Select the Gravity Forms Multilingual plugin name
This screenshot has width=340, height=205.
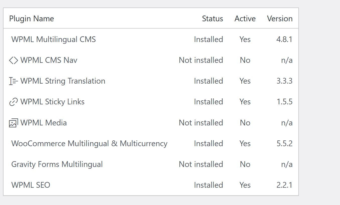pyautogui.click(x=57, y=164)
